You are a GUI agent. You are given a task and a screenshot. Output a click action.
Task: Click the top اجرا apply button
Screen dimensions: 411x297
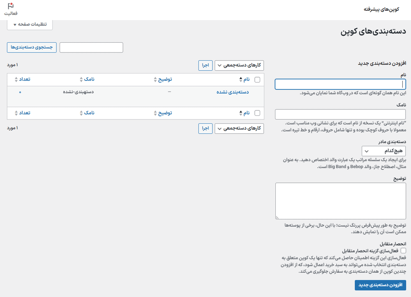[x=205, y=65]
